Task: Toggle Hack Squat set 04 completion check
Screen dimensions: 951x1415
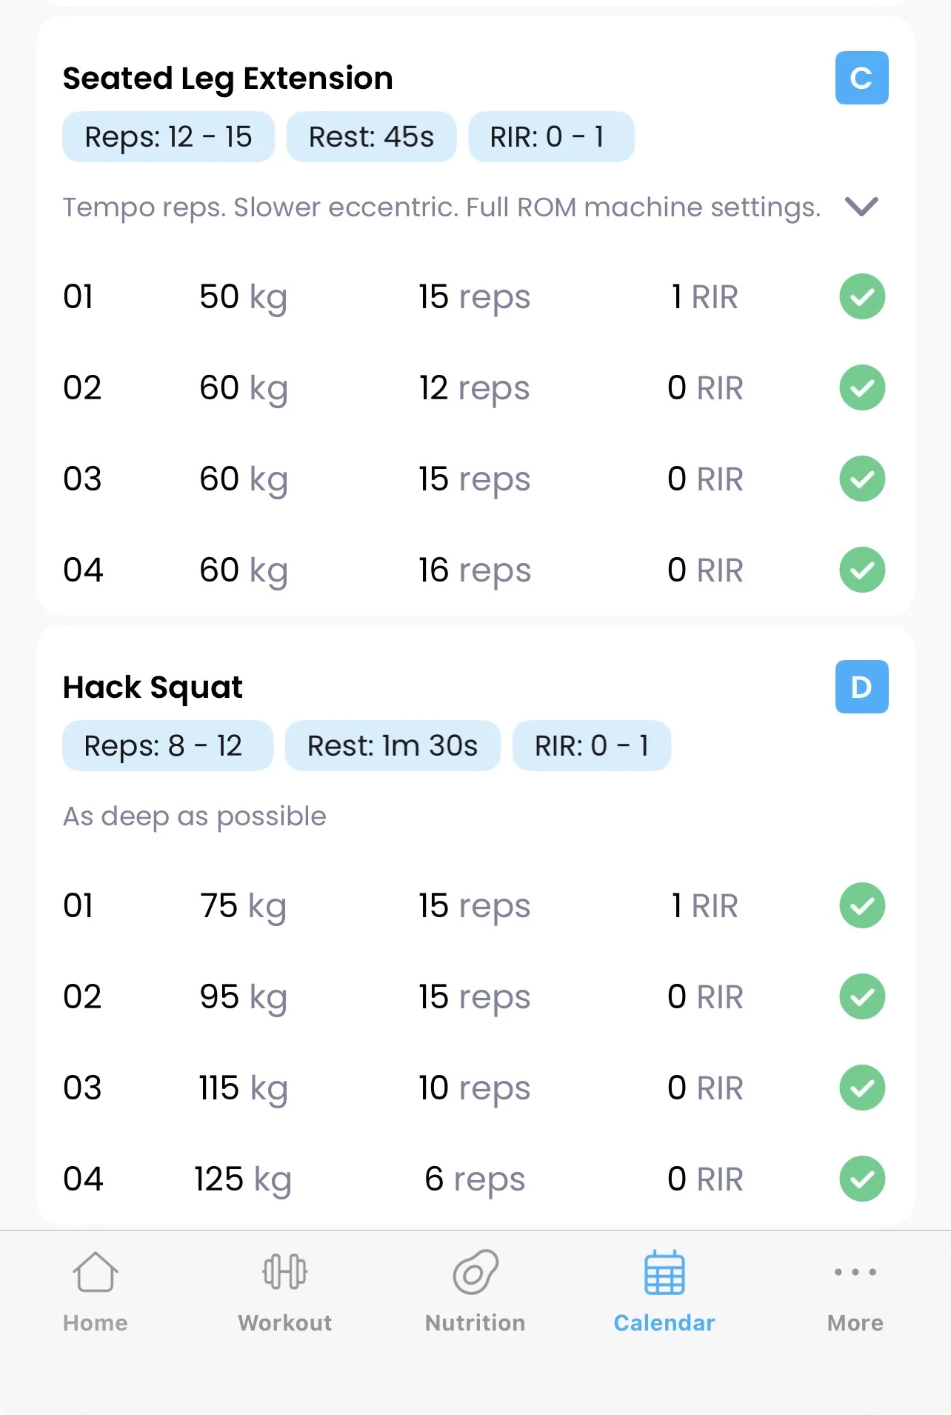Action: (862, 1179)
